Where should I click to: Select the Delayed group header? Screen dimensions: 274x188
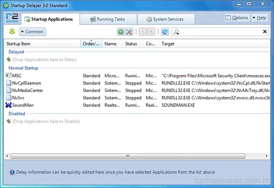point(16,52)
